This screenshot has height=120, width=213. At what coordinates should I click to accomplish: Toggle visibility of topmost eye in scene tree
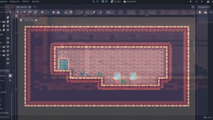tap(8, 26)
